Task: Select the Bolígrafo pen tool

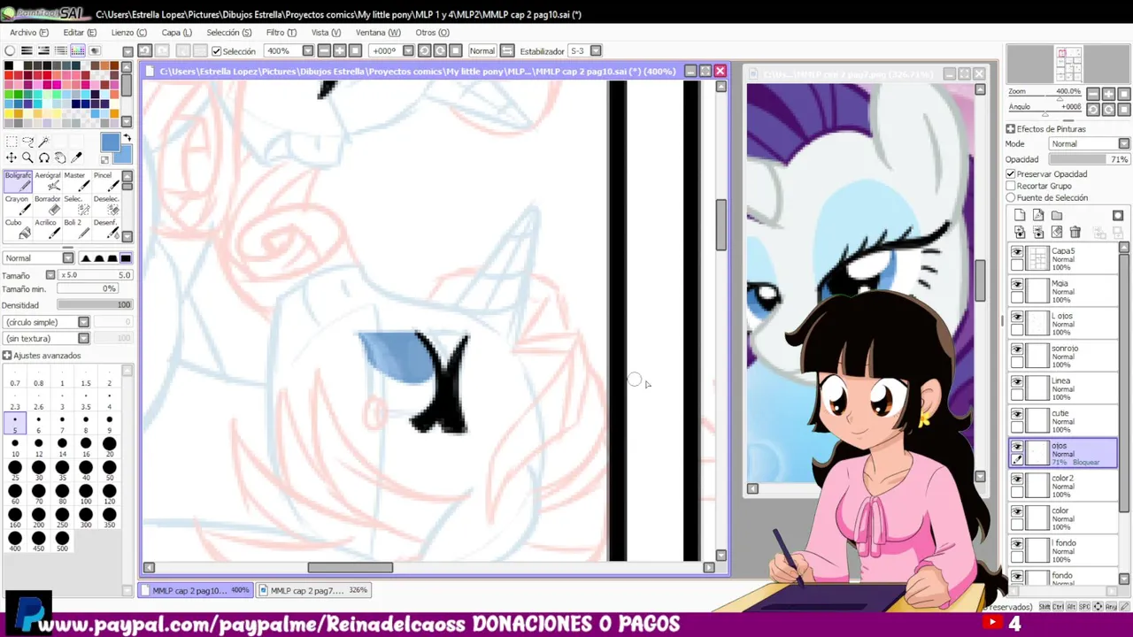Action: pos(18,181)
